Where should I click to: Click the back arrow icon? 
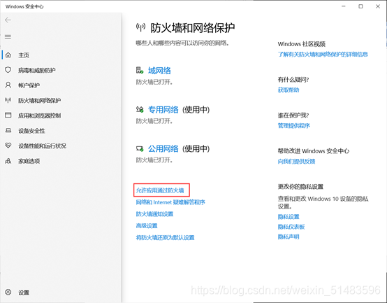pyautogui.click(x=8, y=20)
